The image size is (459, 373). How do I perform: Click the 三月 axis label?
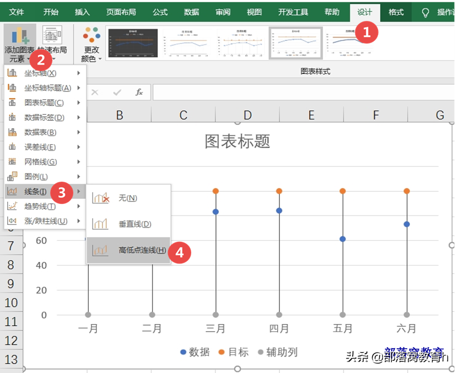215,328
